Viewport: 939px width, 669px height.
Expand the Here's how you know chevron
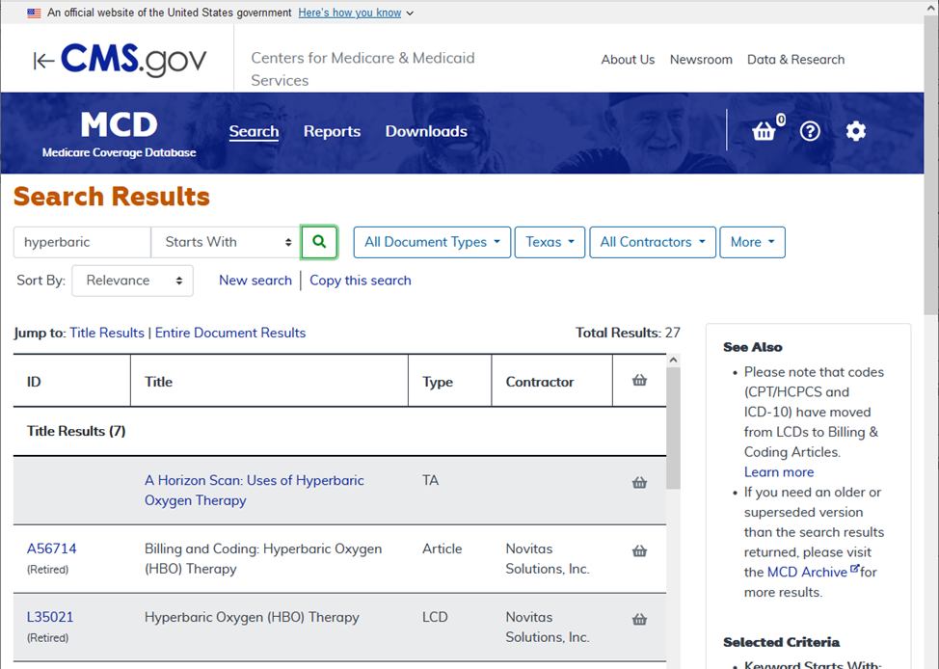[410, 13]
